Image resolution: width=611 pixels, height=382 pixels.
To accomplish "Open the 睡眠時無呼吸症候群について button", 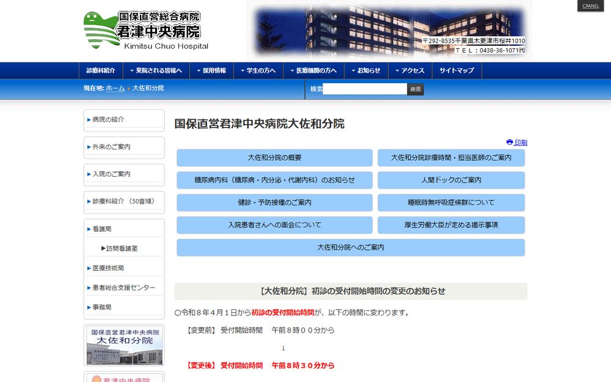I will (x=451, y=203).
